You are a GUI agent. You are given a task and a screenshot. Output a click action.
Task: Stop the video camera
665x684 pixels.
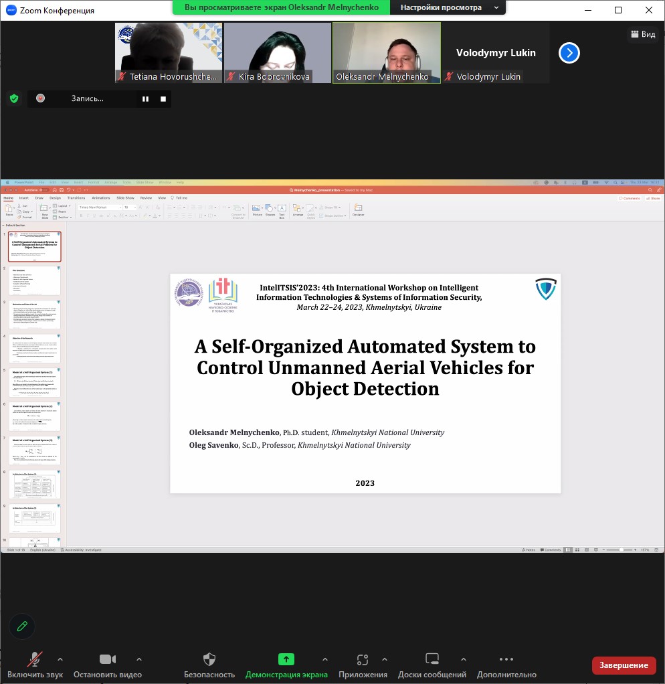(x=107, y=659)
